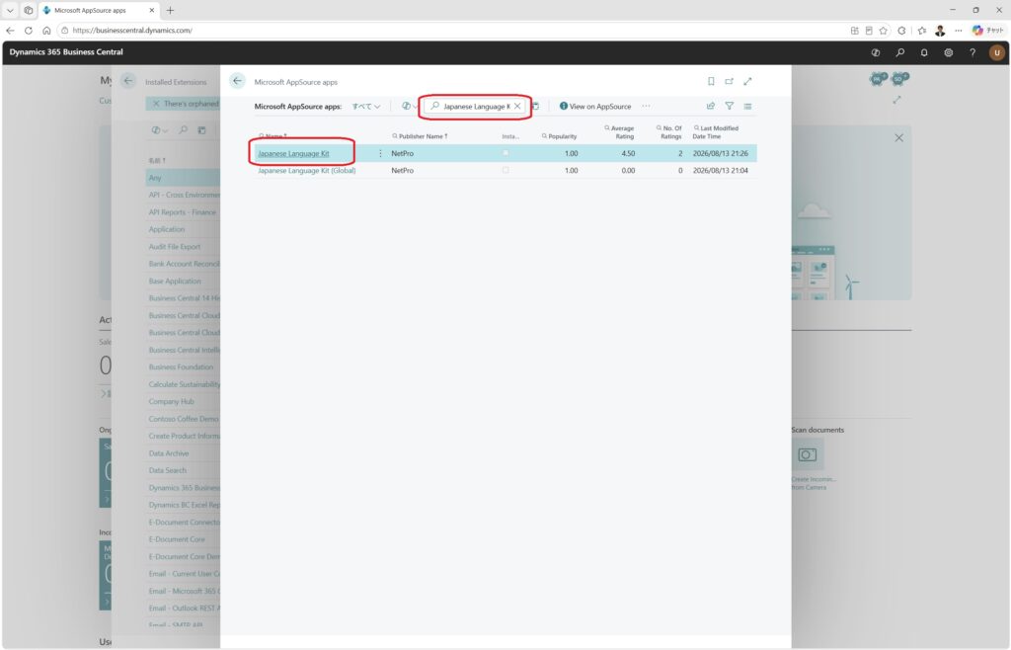1011x650 pixels.
Task: Show row actions for Japanese Language Kit
Action: tap(380, 153)
